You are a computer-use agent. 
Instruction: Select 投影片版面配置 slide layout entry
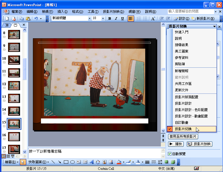tap(192, 97)
